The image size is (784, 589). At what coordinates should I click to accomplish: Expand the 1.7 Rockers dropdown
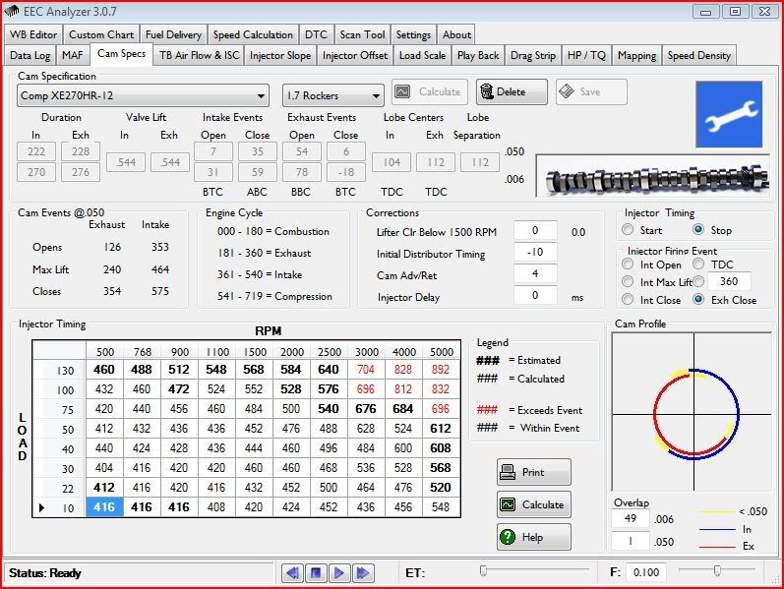(332, 95)
